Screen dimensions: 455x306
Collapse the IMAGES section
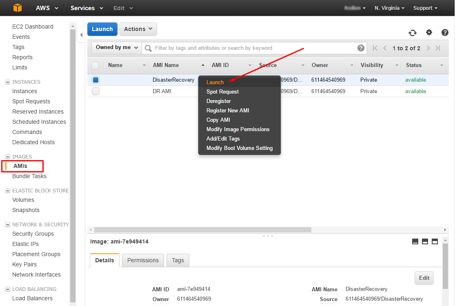[x=8, y=156]
